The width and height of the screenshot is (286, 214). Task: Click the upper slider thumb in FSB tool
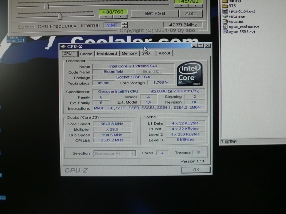point(47,6)
